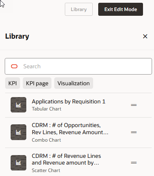
Task: Click the chart icon for Applications by Requisition 1
Action: pyautogui.click(x=18, y=105)
